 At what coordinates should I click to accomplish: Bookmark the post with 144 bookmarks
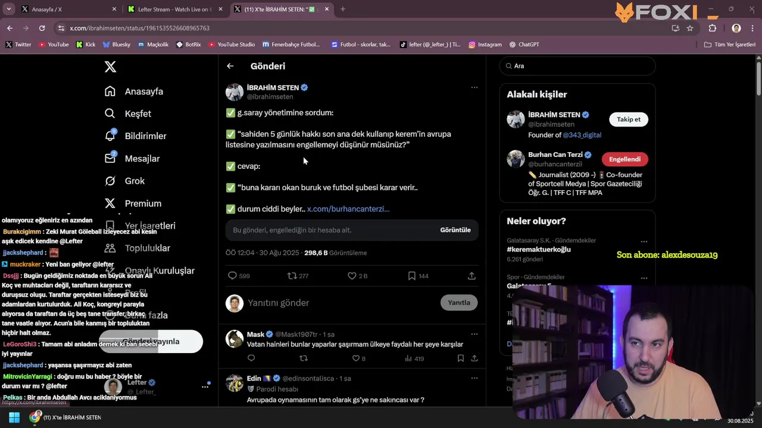point(411,276)
